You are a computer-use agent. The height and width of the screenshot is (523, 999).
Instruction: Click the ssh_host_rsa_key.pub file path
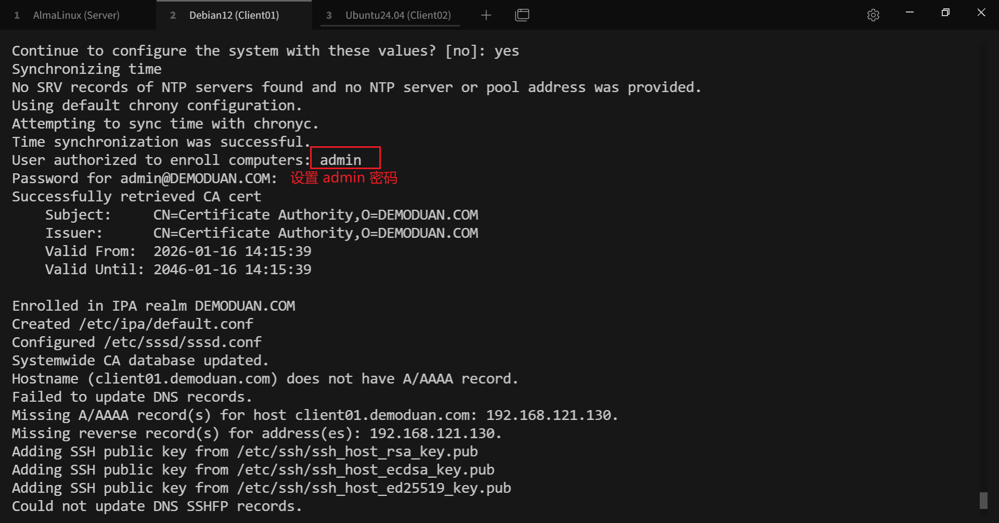point(357,451)
